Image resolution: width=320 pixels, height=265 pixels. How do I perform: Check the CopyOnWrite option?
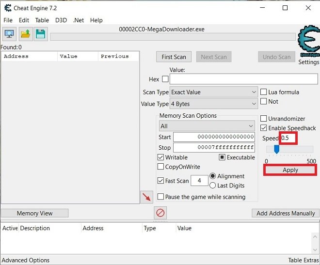point(160,167)
